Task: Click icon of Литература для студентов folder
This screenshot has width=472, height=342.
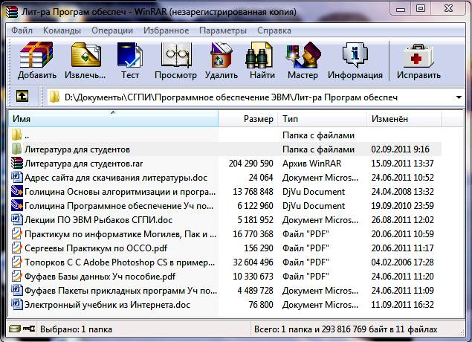Action: click(x=17, y=149)
